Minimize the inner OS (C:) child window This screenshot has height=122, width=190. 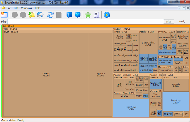coord(179,8)
